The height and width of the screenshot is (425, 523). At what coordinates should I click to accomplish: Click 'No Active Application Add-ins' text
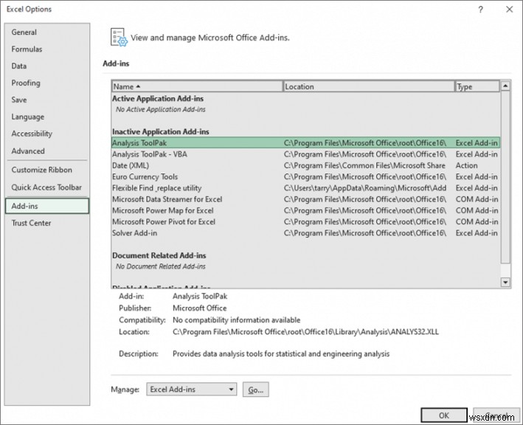[x=160, y=109]
